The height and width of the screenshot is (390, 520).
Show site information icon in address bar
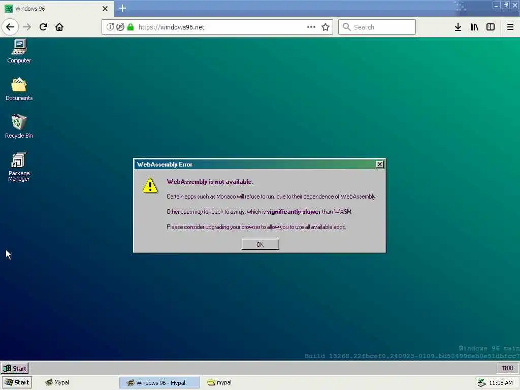[x=110, y=27]
